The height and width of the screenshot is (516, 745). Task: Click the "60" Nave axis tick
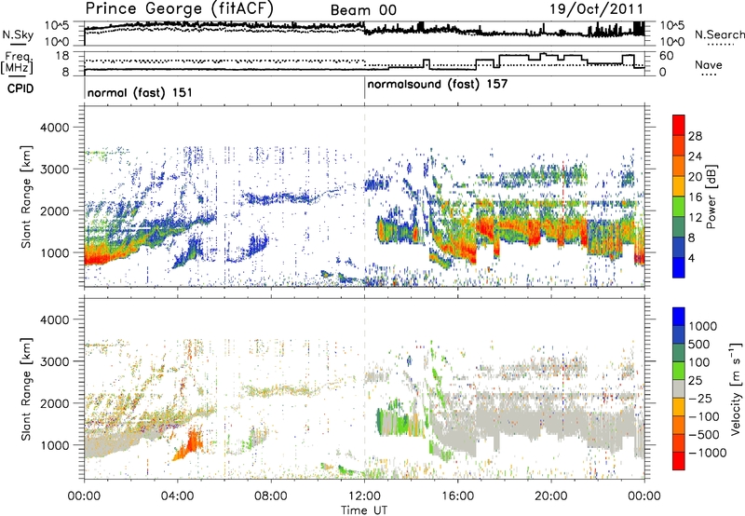point(666,56)
